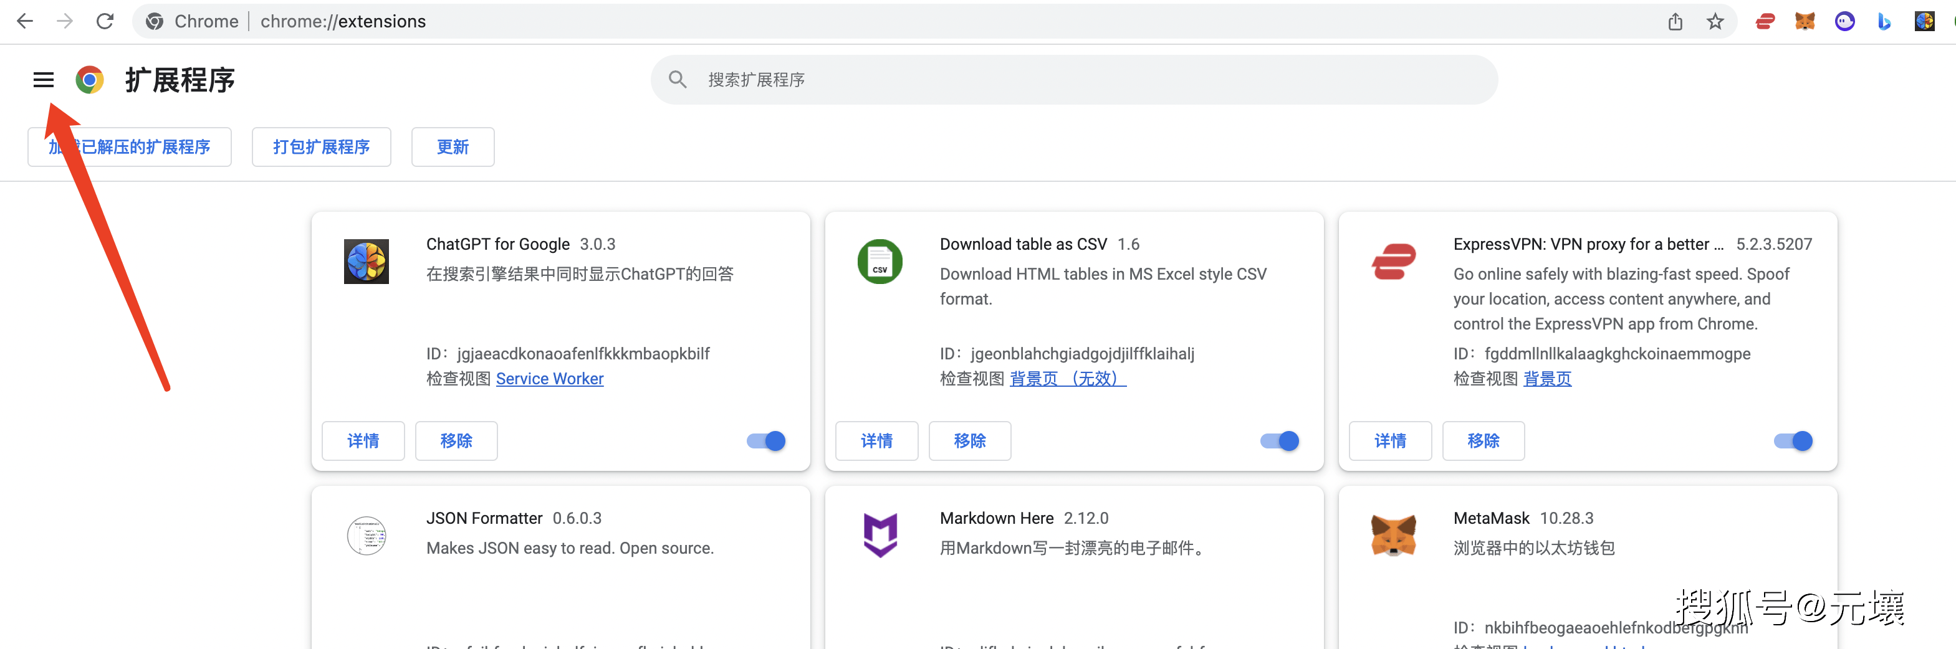This screenshot has height=649, width=1956.
Task: Click 加载已解压的扩展程序 button
Action: [129, 146]
